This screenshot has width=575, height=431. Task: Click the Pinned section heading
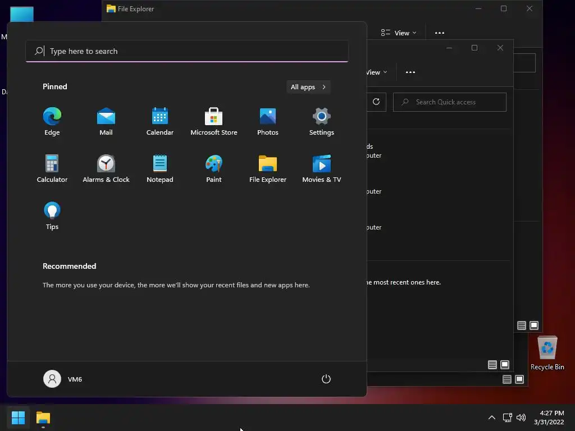[55, 86]
